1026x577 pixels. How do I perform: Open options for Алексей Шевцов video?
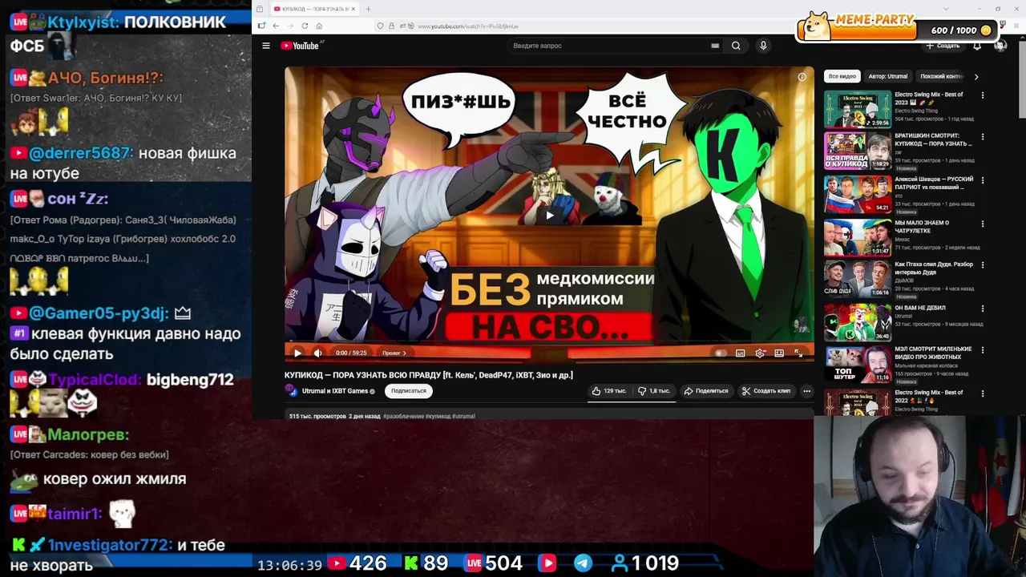pos(983,180)
